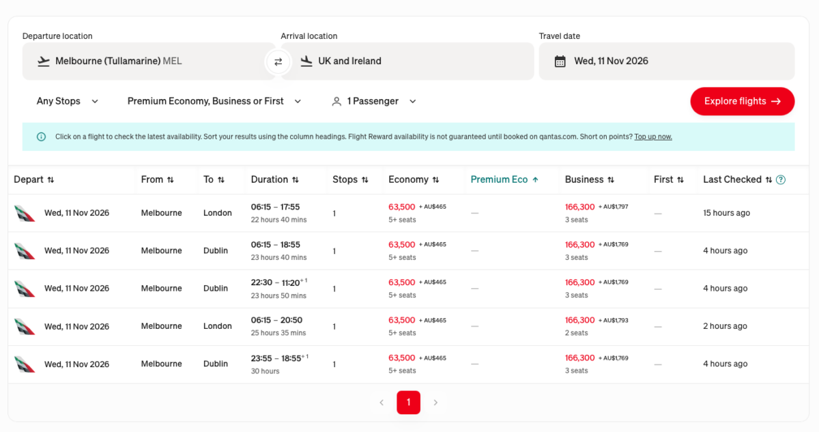This screenshot has height=432, width=819.
Task: Select the Emirates logo on the first flight row
Action: tap(25, 212)
